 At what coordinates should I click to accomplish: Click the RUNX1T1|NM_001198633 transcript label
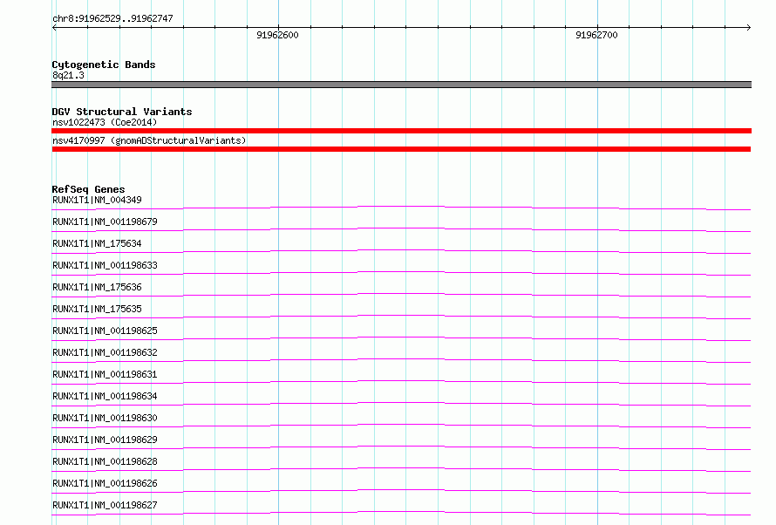point(105,265)
